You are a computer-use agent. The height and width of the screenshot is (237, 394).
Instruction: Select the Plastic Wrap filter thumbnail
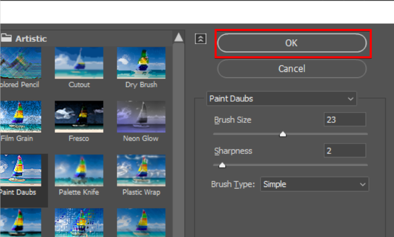141,170
